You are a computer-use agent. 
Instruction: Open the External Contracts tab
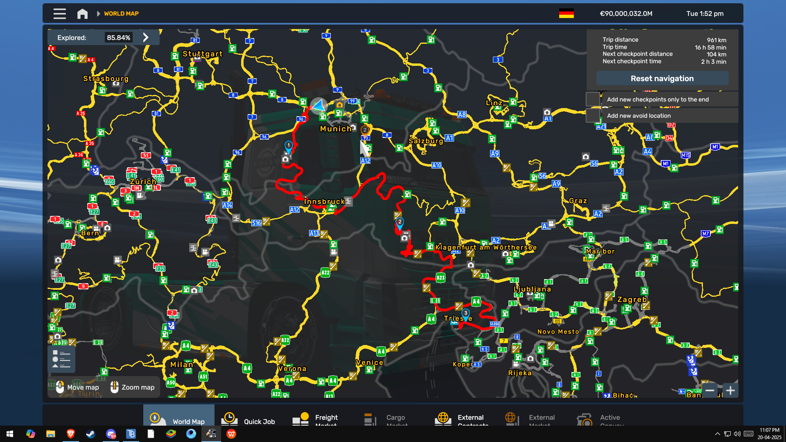tap(464, 415)
